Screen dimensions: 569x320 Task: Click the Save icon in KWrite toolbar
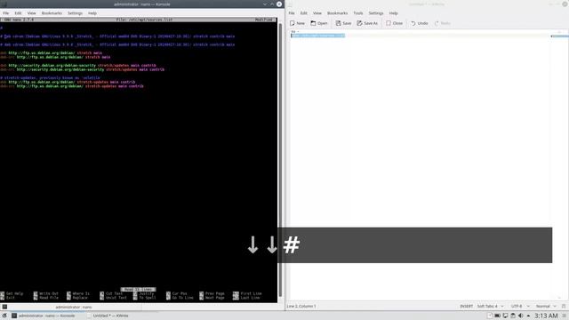(338, 23)
